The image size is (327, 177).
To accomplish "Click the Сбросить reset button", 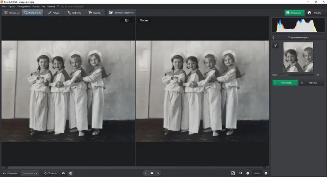I will 50,173.
